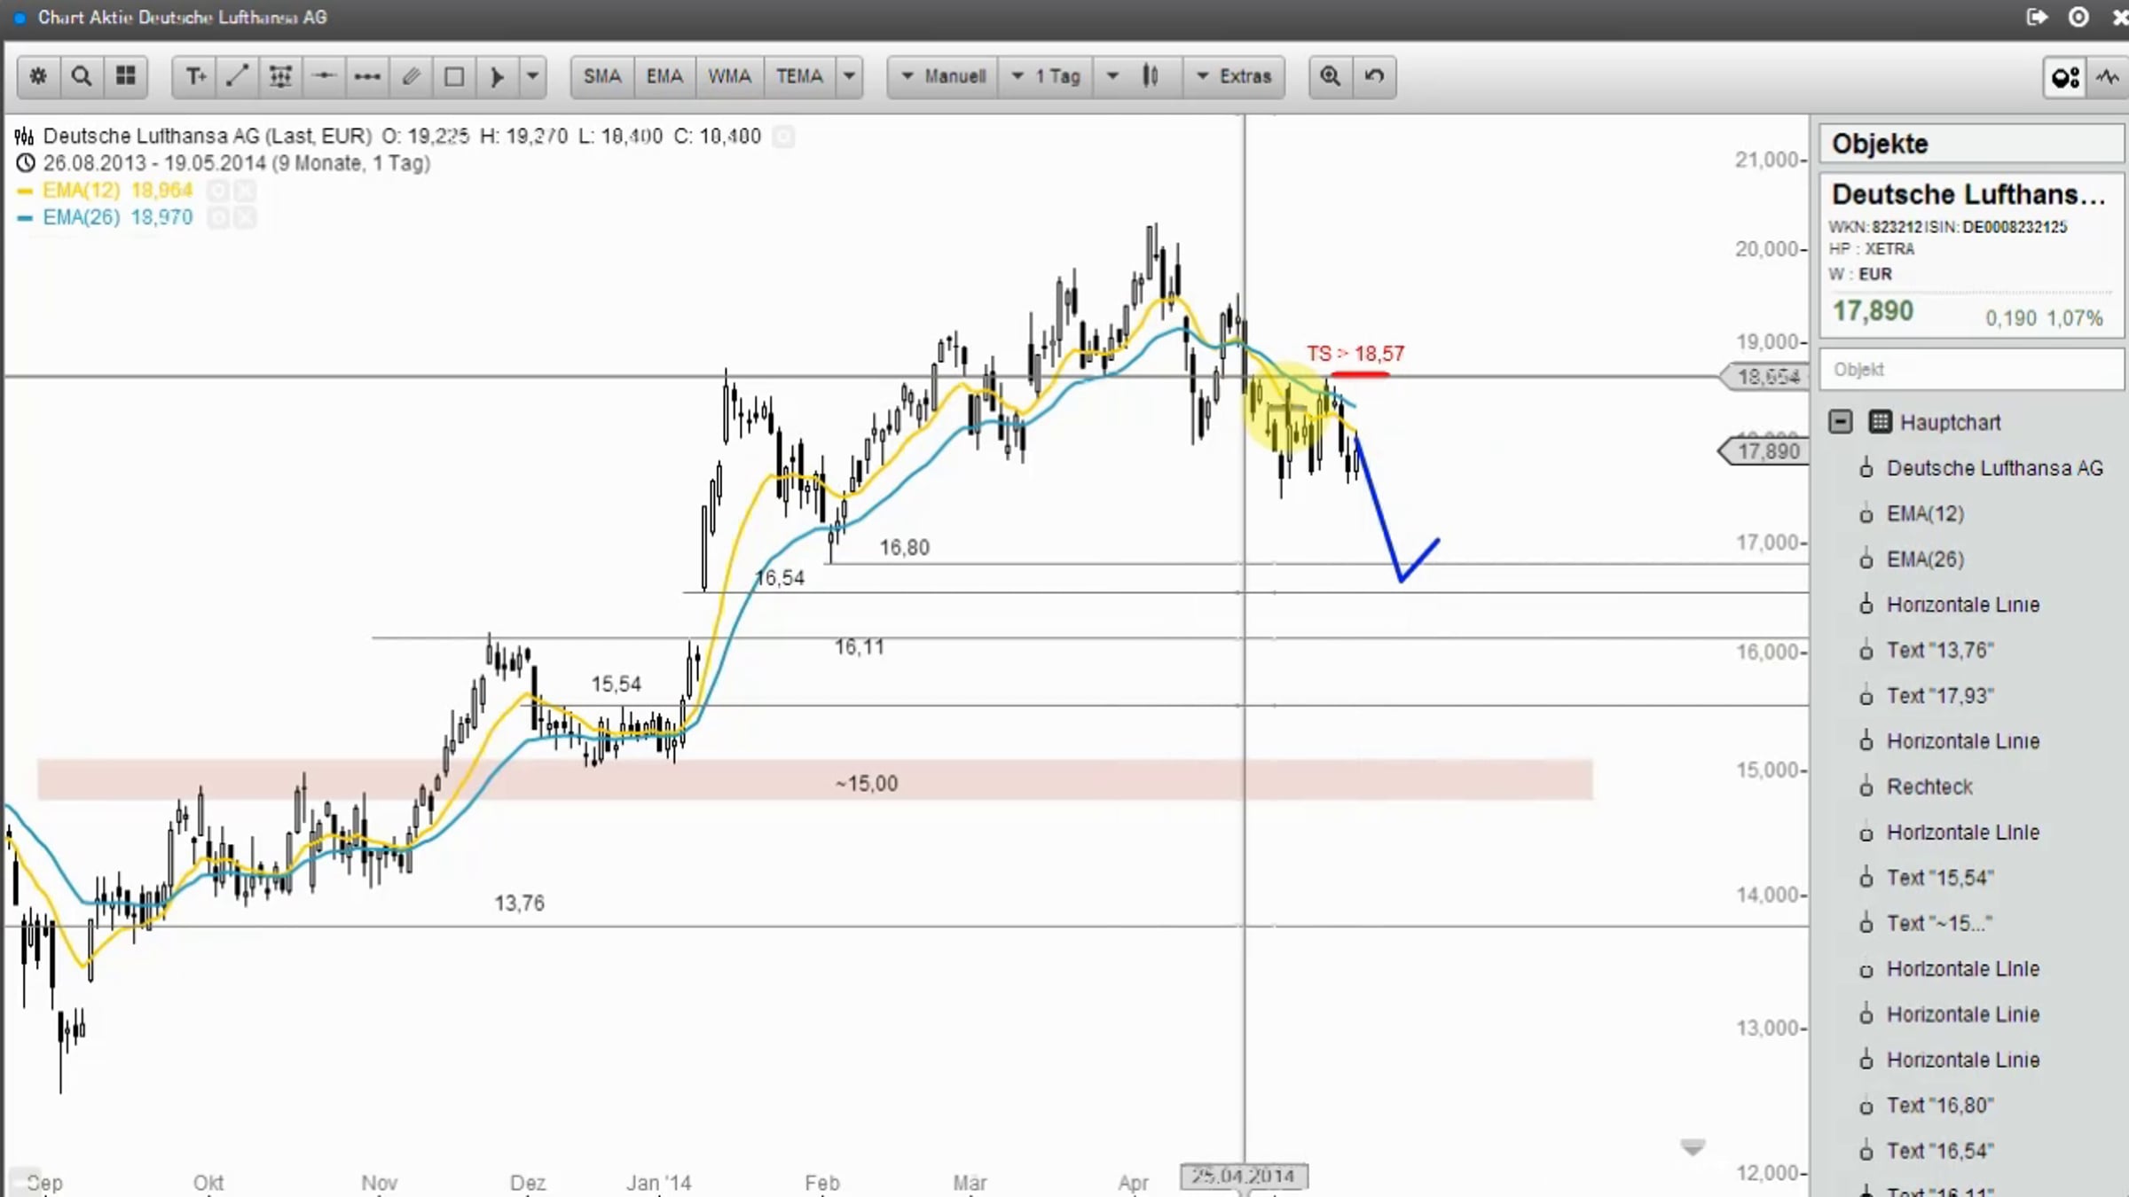Screen dimensions: 2129x1197
Task: Toggle the pin icon beside tree item EMA(26)
Action: (1866, 559)
